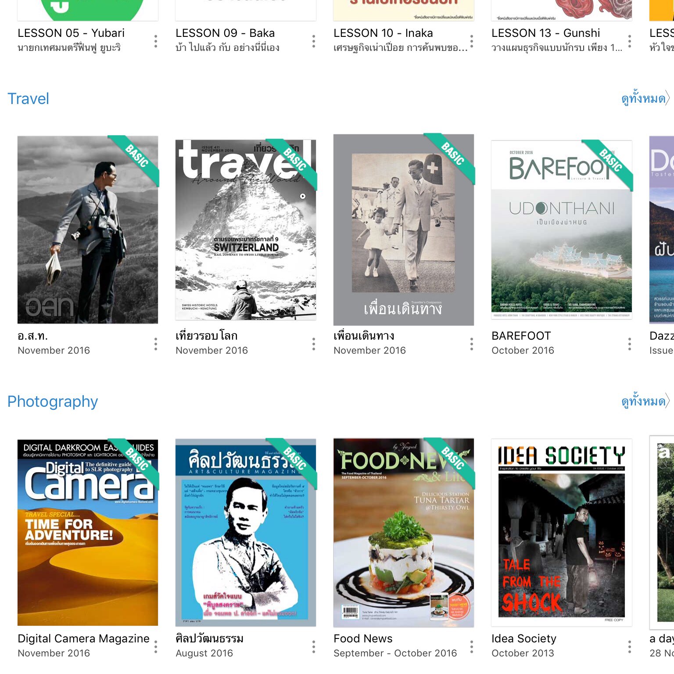Viewport: 674px width, 674px height.
Task: Open more options for LESSON 10 - Inaka
Action: [472, 41]
